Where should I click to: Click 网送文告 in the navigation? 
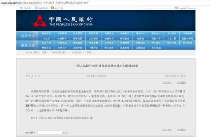(46, 48)
